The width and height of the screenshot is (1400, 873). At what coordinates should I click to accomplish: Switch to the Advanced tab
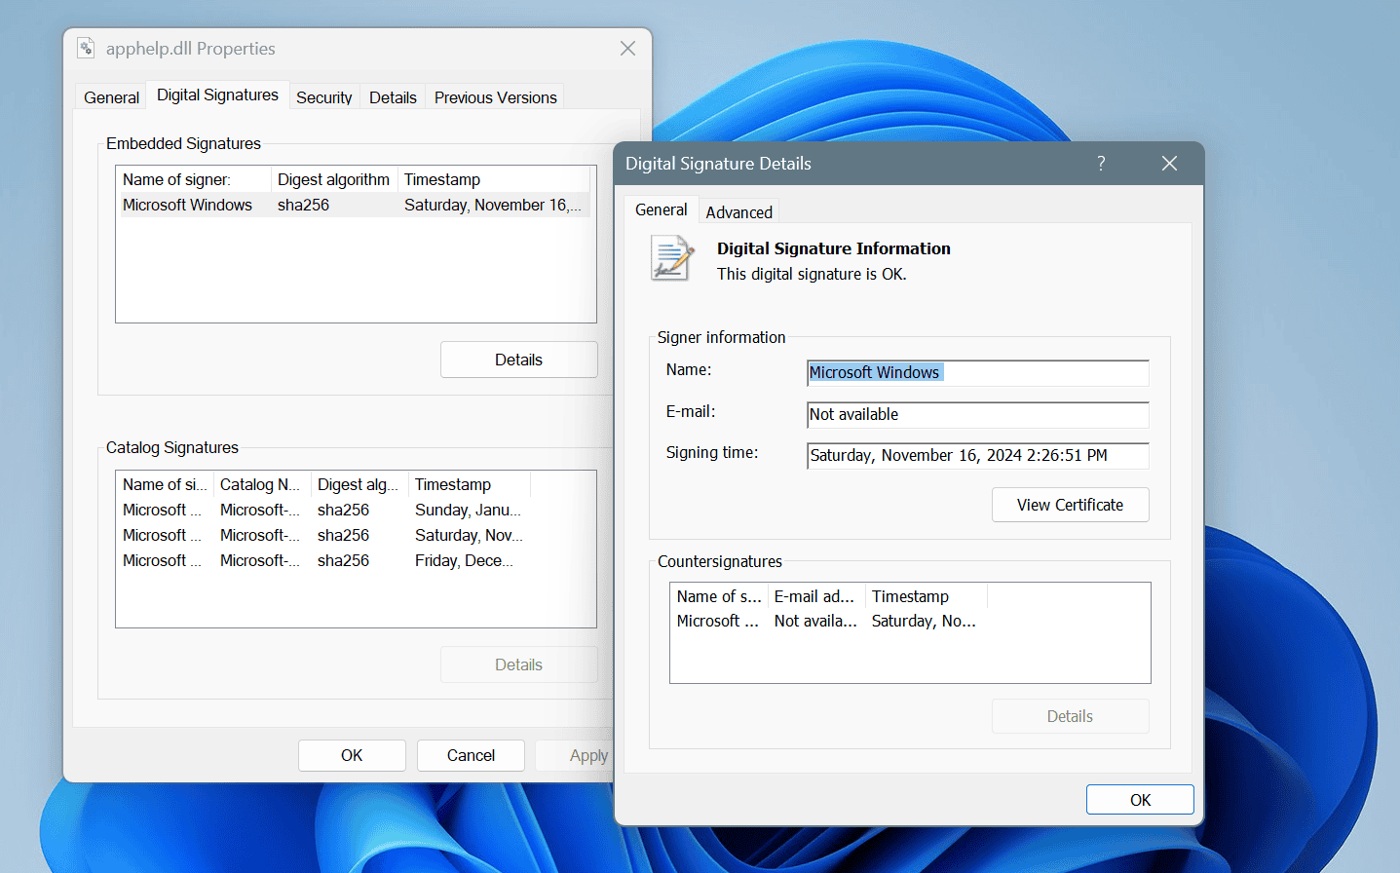tap(738, 212)
